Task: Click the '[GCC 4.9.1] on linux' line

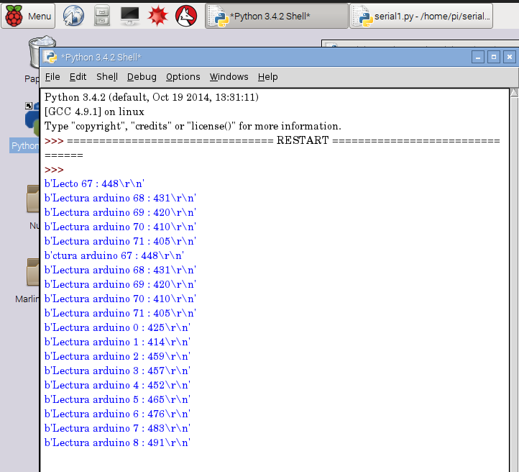Action: click(94, 112)
